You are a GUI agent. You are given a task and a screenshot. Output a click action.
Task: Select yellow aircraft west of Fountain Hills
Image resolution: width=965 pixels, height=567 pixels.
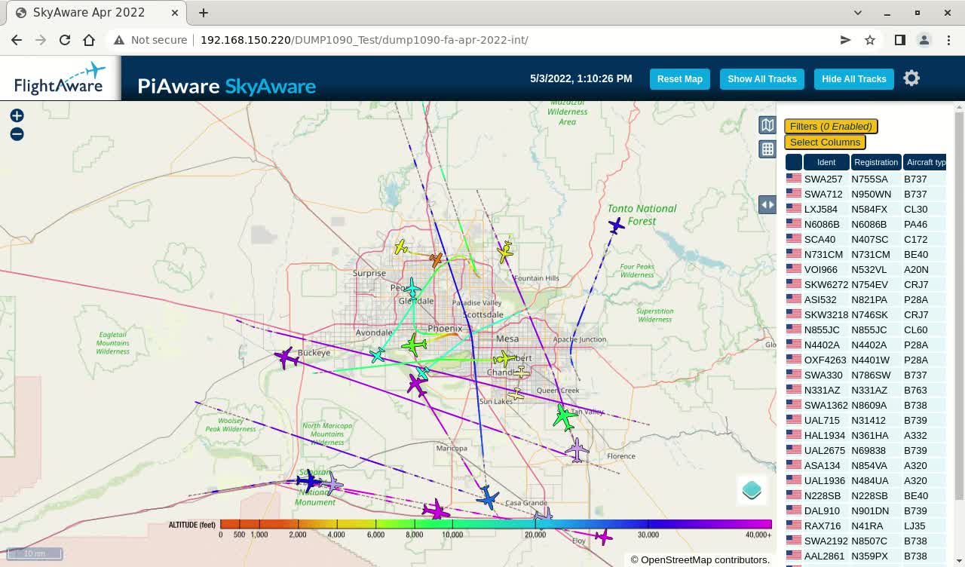[505, 253]
